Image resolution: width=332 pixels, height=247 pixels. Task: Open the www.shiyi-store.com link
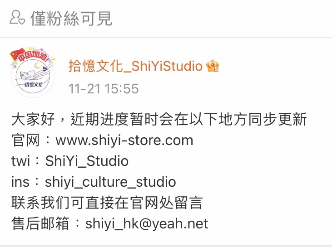click(x=124, y=140)
